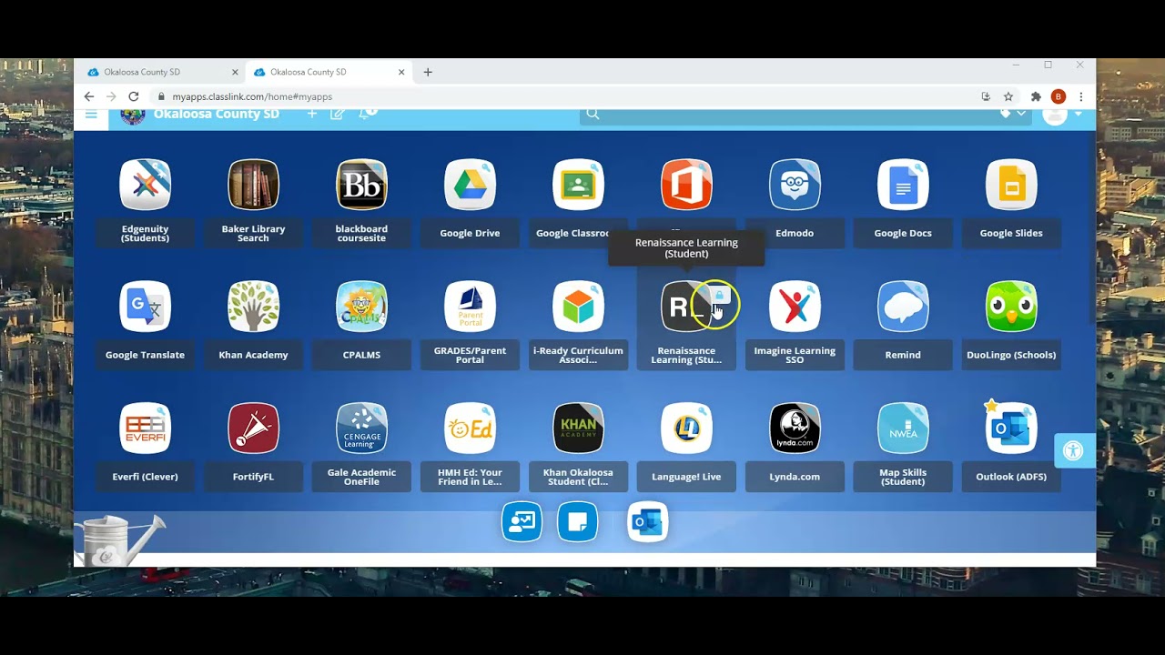Launch the Language! Live app
Viewport: 1165px width, 655px height.
686,428
